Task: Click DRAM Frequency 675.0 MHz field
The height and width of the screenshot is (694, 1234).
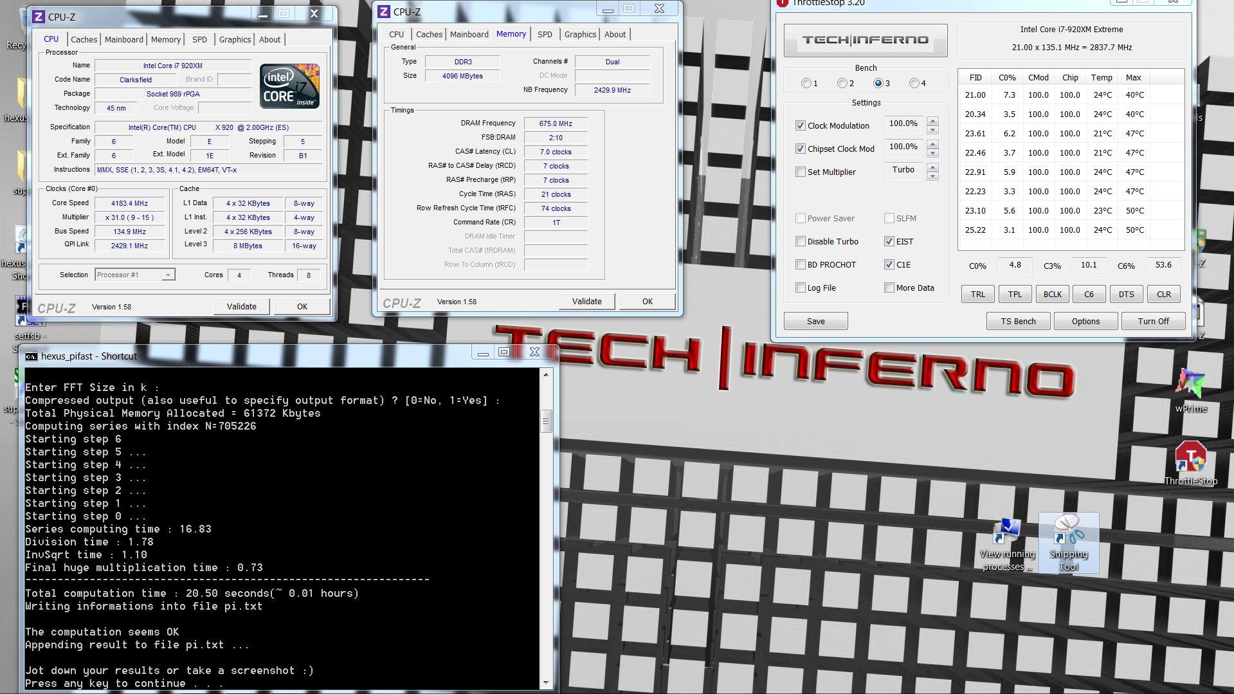Action: click(x=556, y=123)
